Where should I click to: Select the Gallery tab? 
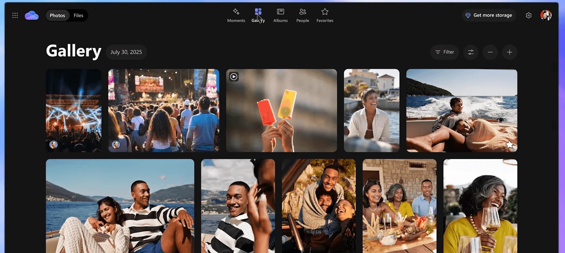pos(258,15)
